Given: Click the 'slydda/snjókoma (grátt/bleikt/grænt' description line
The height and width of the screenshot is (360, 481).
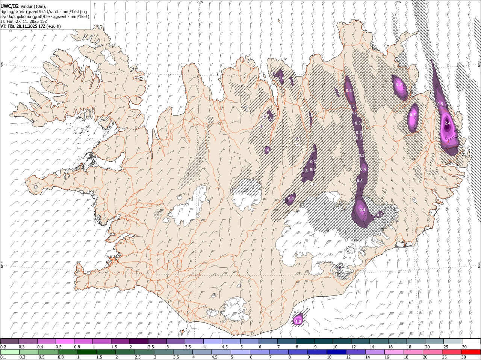Looking at the screenshot, I should [x=45, y=16].
